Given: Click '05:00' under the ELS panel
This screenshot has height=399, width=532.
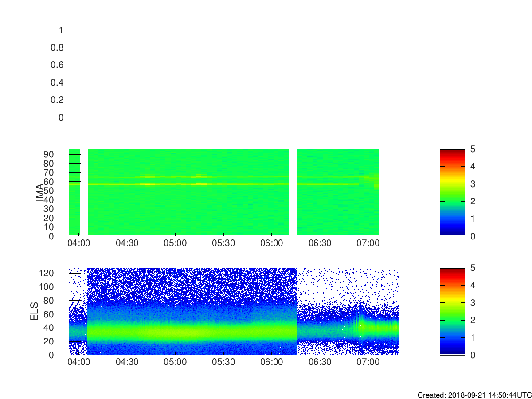Looking at the screenshot, I should pos(175,362).
